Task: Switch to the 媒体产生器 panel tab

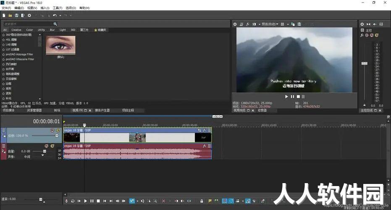Action: [102, 110]
